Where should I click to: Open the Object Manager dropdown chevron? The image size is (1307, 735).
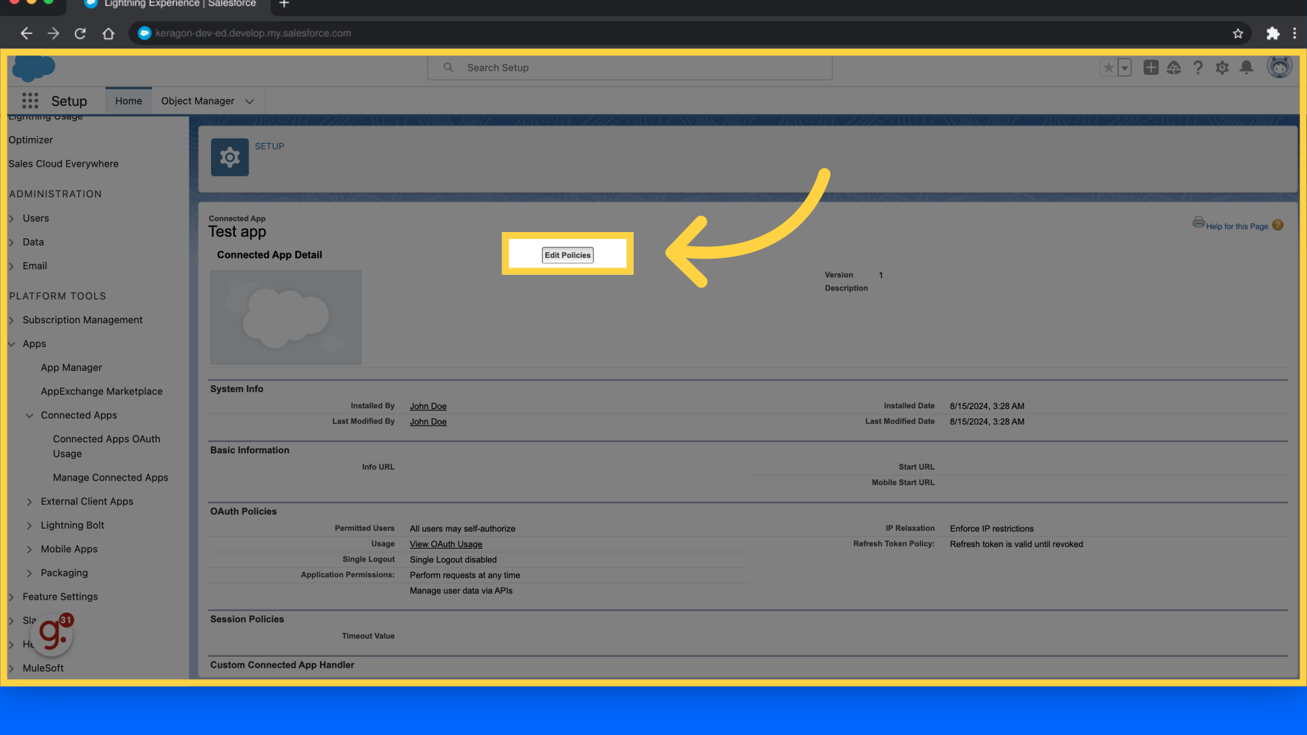(250, 101)
